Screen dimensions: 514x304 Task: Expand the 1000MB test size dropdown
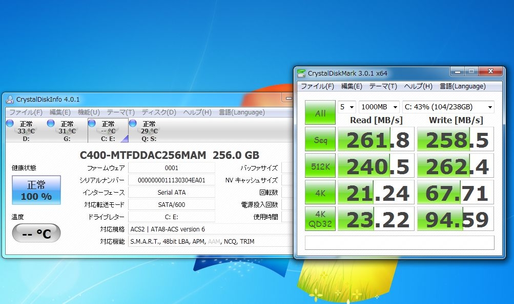[x=379, y=107]
